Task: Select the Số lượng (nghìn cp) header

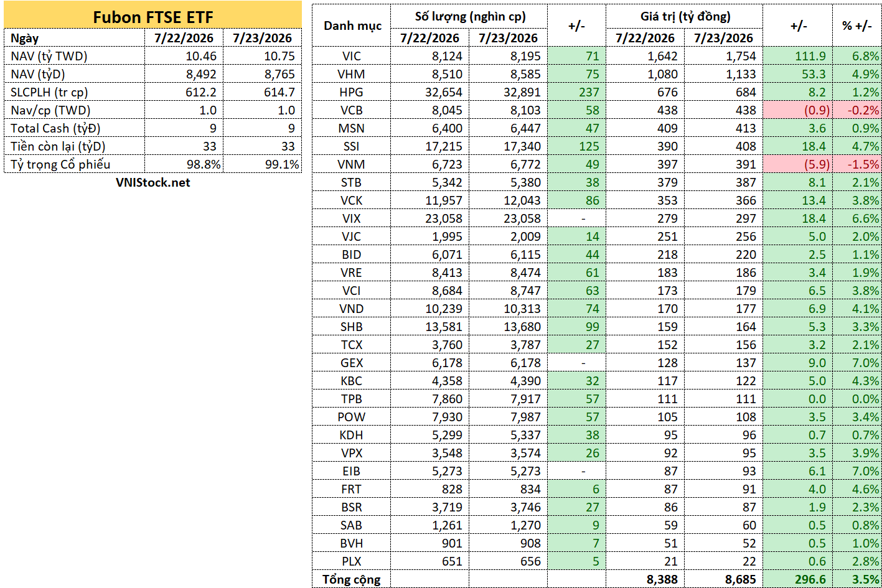Action: pyautogui.click(x=469, y=16)
